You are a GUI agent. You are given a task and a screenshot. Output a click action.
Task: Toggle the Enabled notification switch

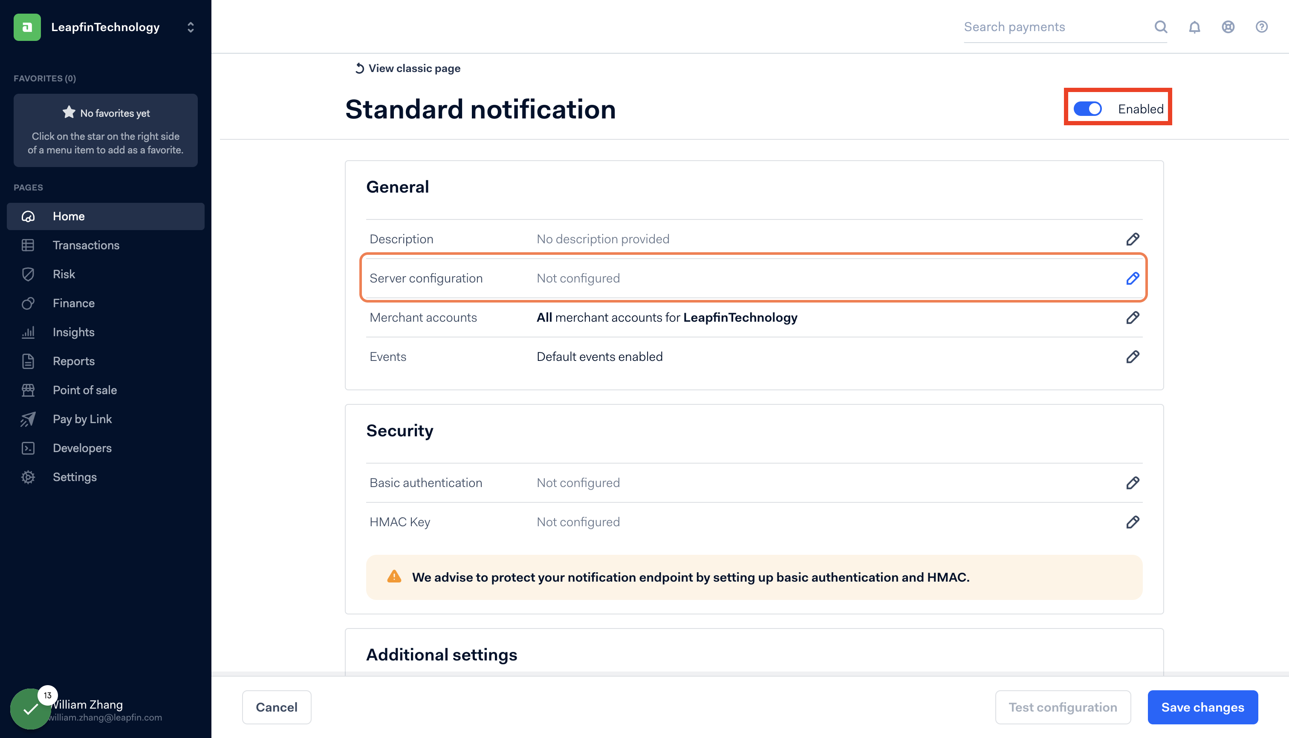(1087, 109)
